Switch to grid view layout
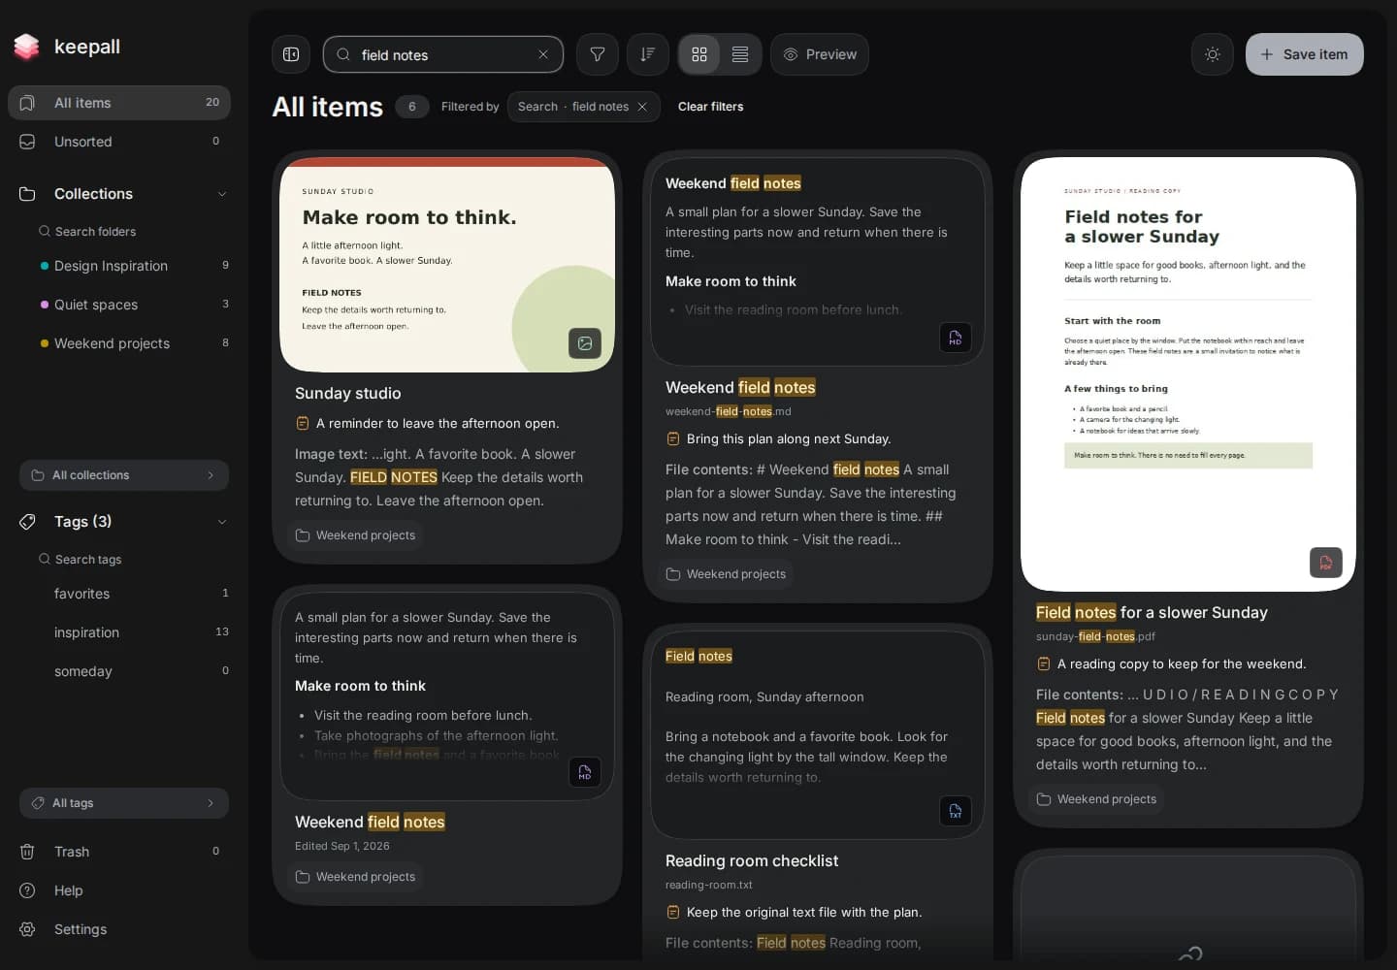 click(699, 54)
